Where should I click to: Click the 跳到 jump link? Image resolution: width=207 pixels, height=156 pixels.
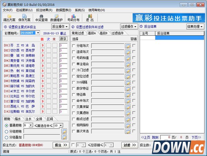click(x=155, y=137)
